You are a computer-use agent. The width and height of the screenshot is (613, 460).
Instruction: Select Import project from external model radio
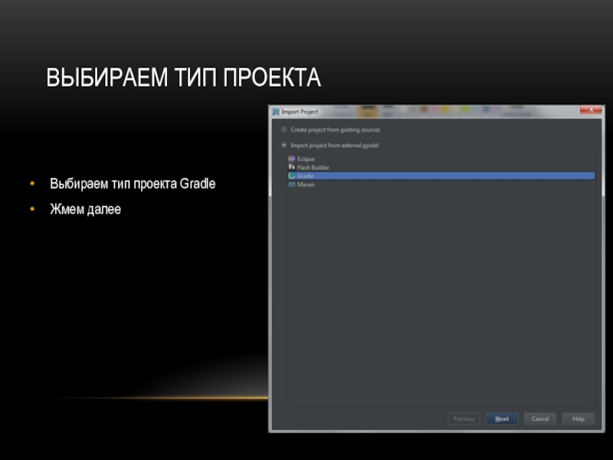click(x=284, y=145)
